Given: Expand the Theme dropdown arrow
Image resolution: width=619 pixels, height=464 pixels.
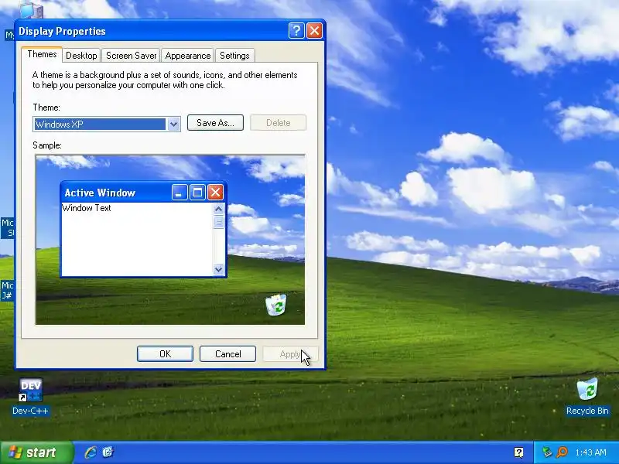Looking at the screenshot, I should [173, 125].
